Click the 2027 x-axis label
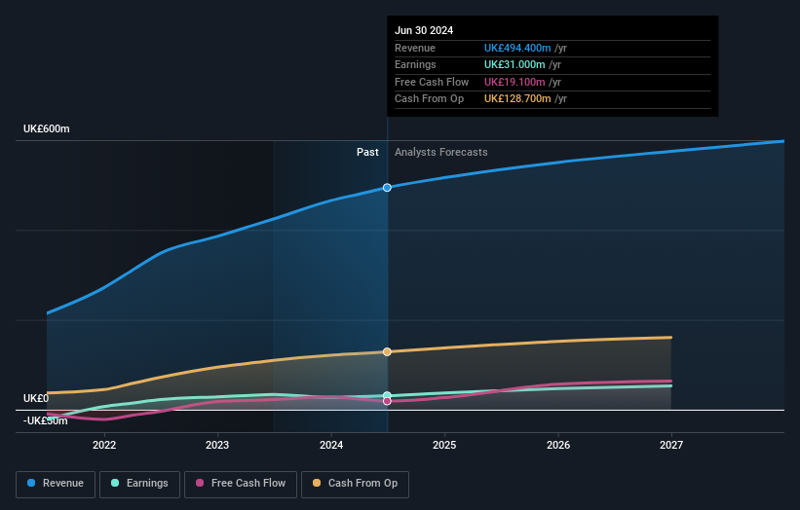800x510 pixels. coord(671,445)
